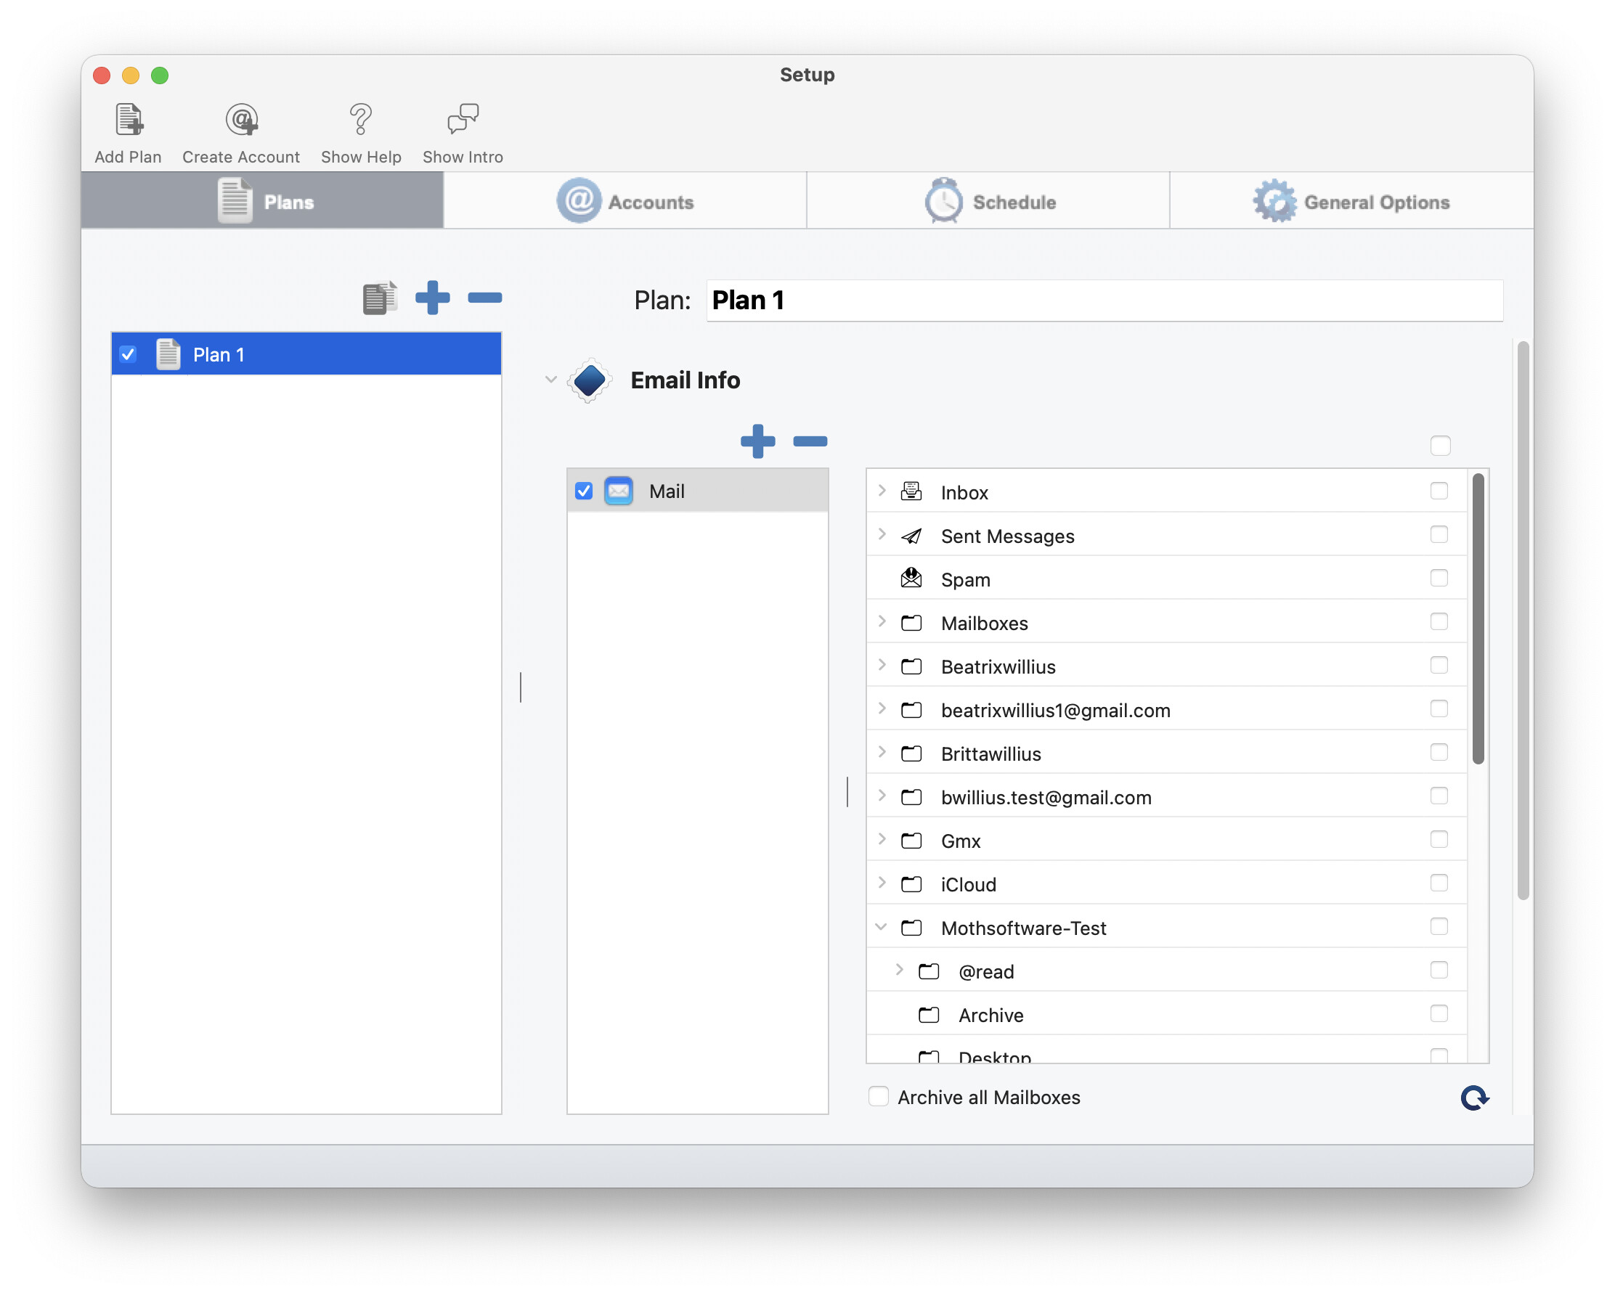The height and width of the screenshot is (1295, 1615).
Task: Expand the Mailboxes folder
Action: (882, 621)
